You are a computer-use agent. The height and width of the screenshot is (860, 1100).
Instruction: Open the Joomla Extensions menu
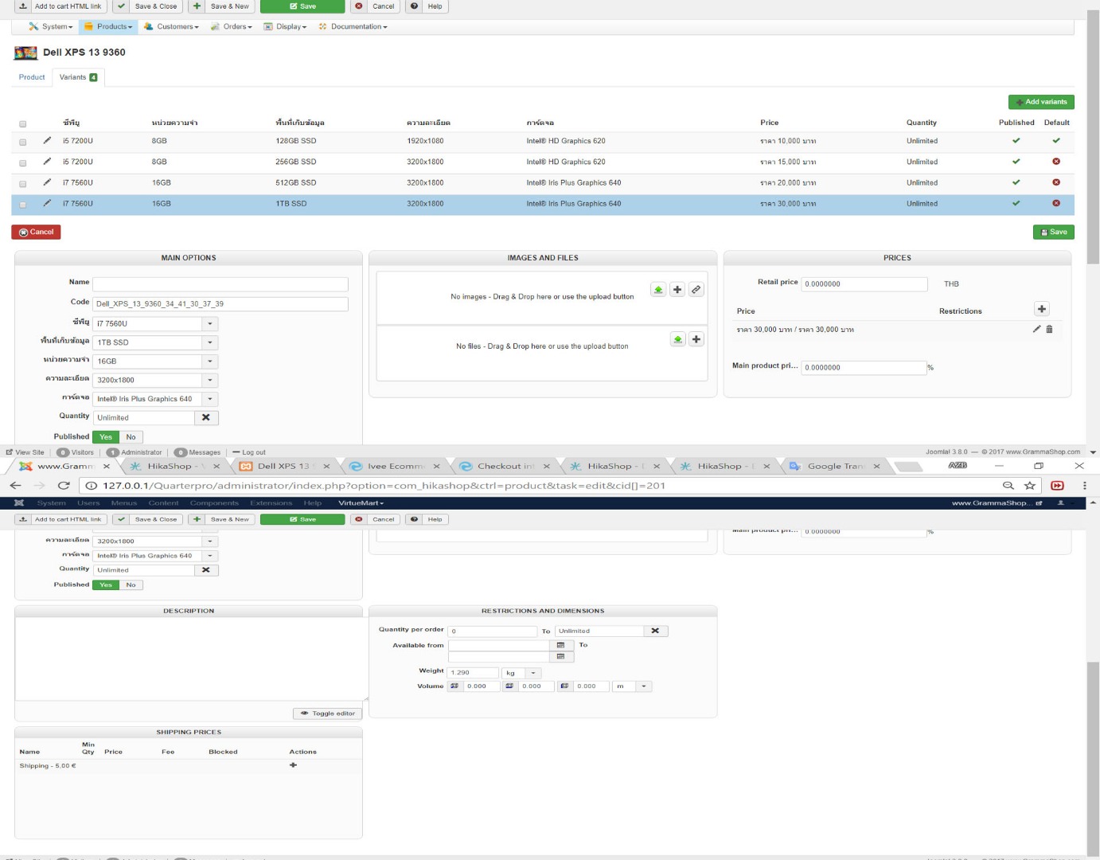click(271, 502)
